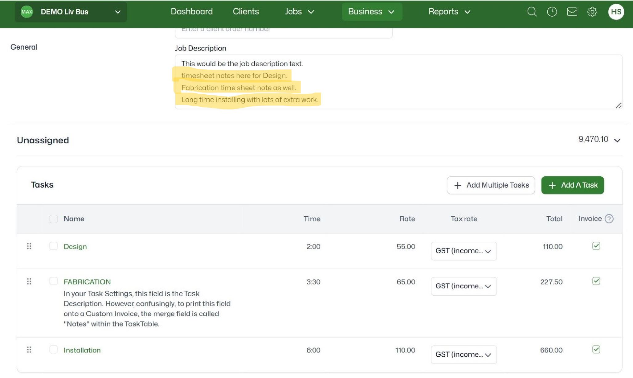Open the Installation tax rate dropdown

click(x=464, y=355)
